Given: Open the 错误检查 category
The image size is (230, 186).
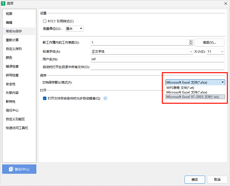Looking at the screenshot, I should 19,67.
